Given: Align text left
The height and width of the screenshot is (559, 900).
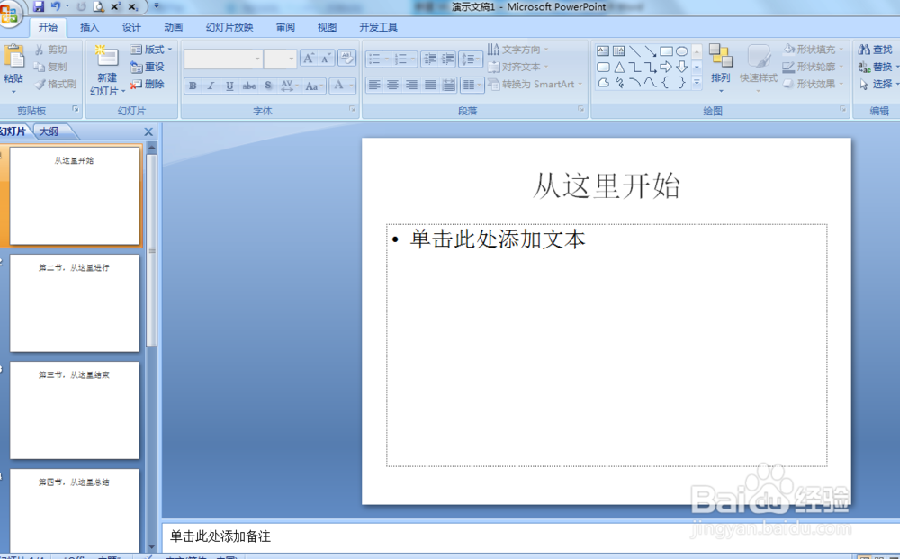Looking at the screenshot, I should pos(373,85).
